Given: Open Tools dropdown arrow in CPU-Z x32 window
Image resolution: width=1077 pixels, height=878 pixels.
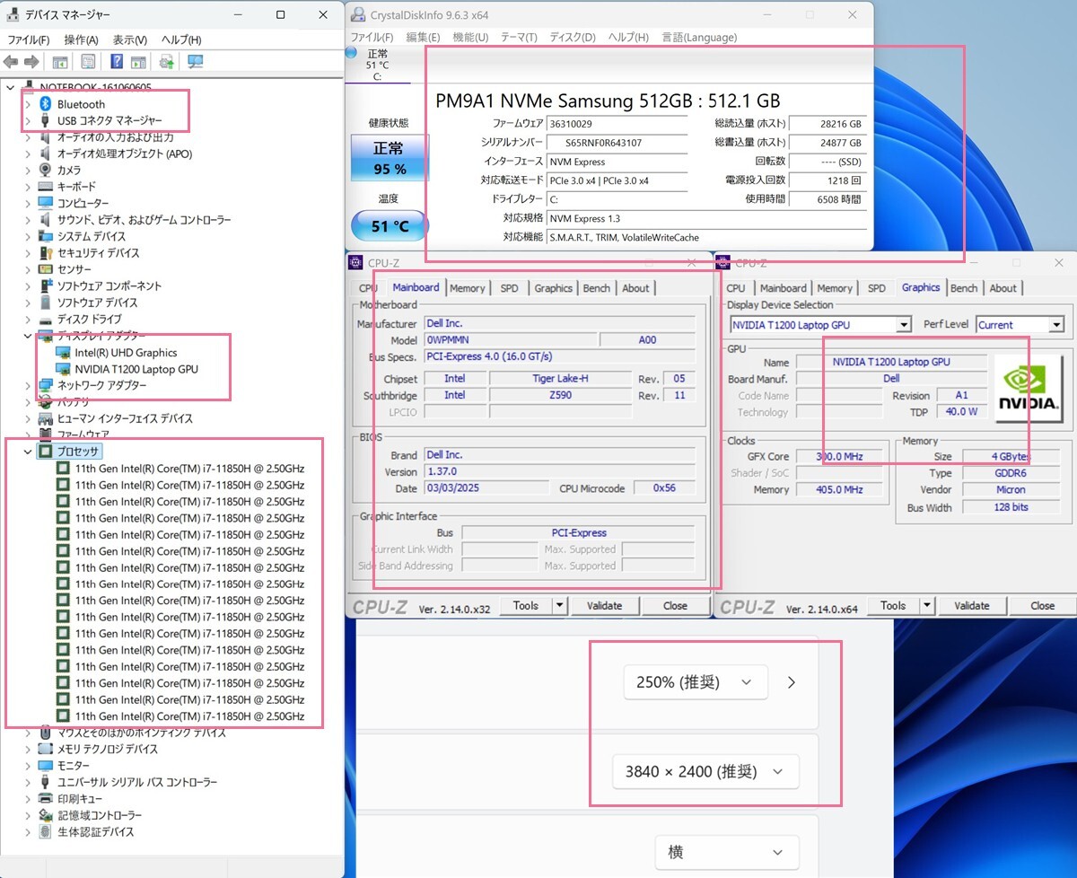Looking at the screenshot, I should click(560, 606).
